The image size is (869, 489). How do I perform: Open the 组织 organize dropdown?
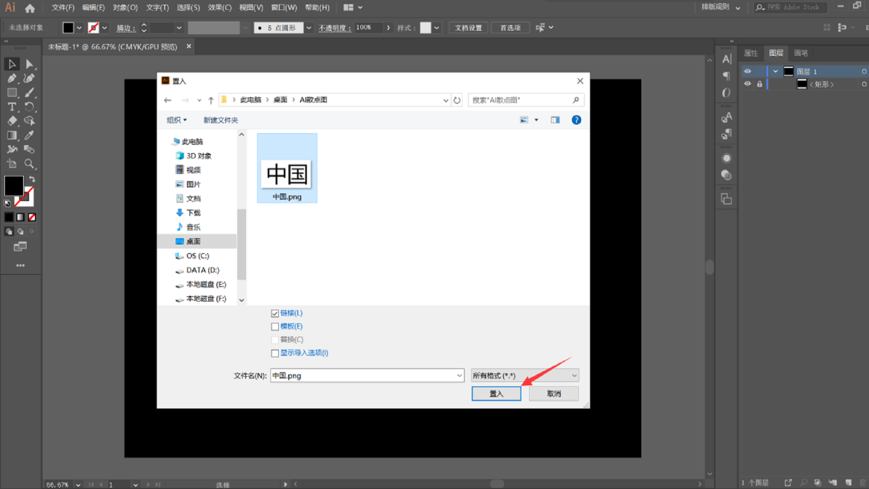(x=177, y=120)
